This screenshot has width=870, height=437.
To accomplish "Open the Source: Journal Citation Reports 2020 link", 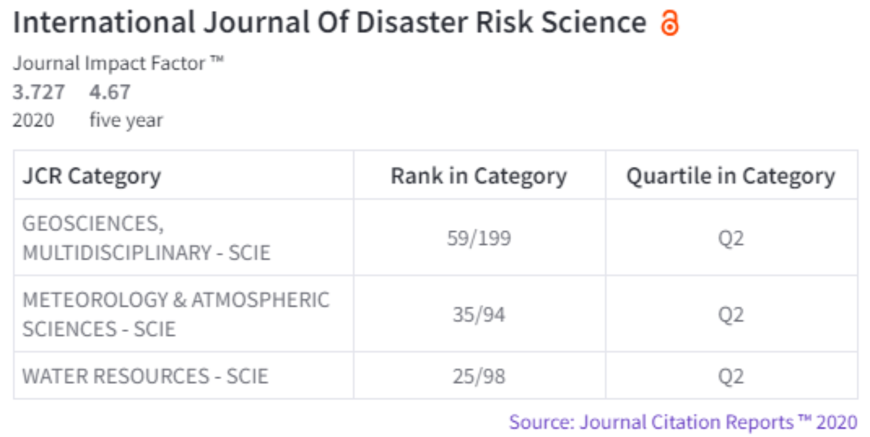I will pos(683,422).
